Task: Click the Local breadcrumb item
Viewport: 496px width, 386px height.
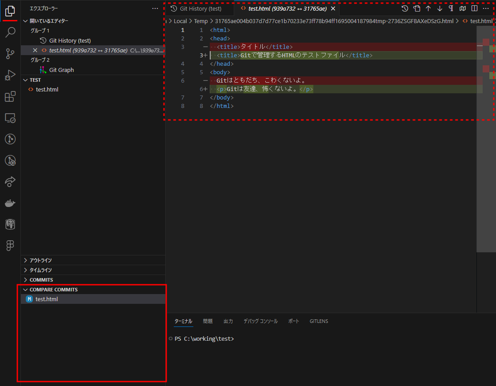Action: click(x=180, y=21)
